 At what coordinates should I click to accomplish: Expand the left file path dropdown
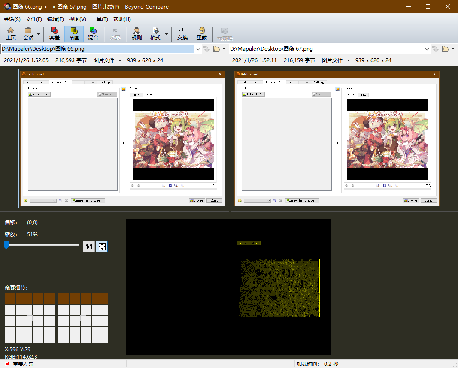tap(198, 49)
